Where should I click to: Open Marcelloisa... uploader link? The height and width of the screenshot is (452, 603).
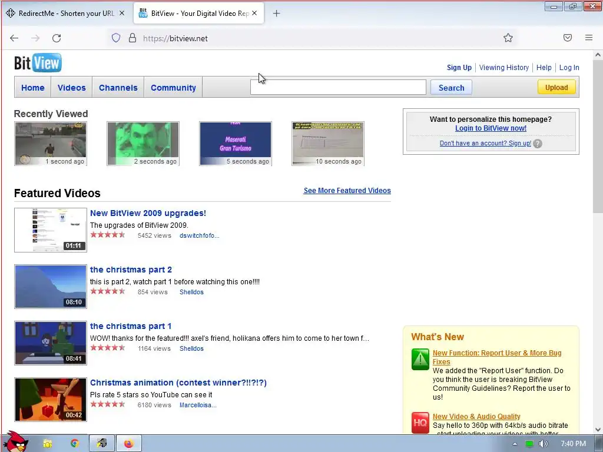point(198,405)
